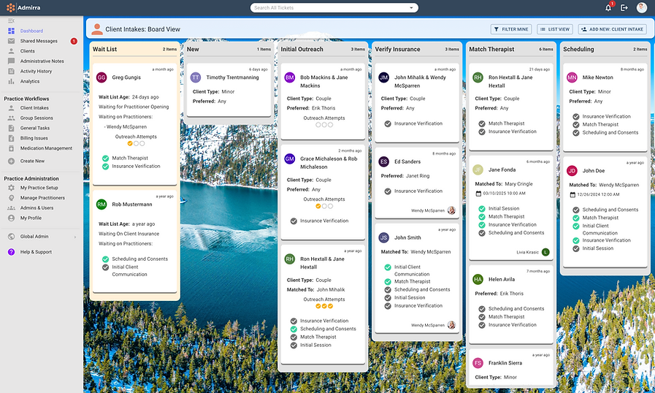Open the Search All Tickets dropdown arrow
Viewport: 655px width, 393px height.
[x=411, y=8]
